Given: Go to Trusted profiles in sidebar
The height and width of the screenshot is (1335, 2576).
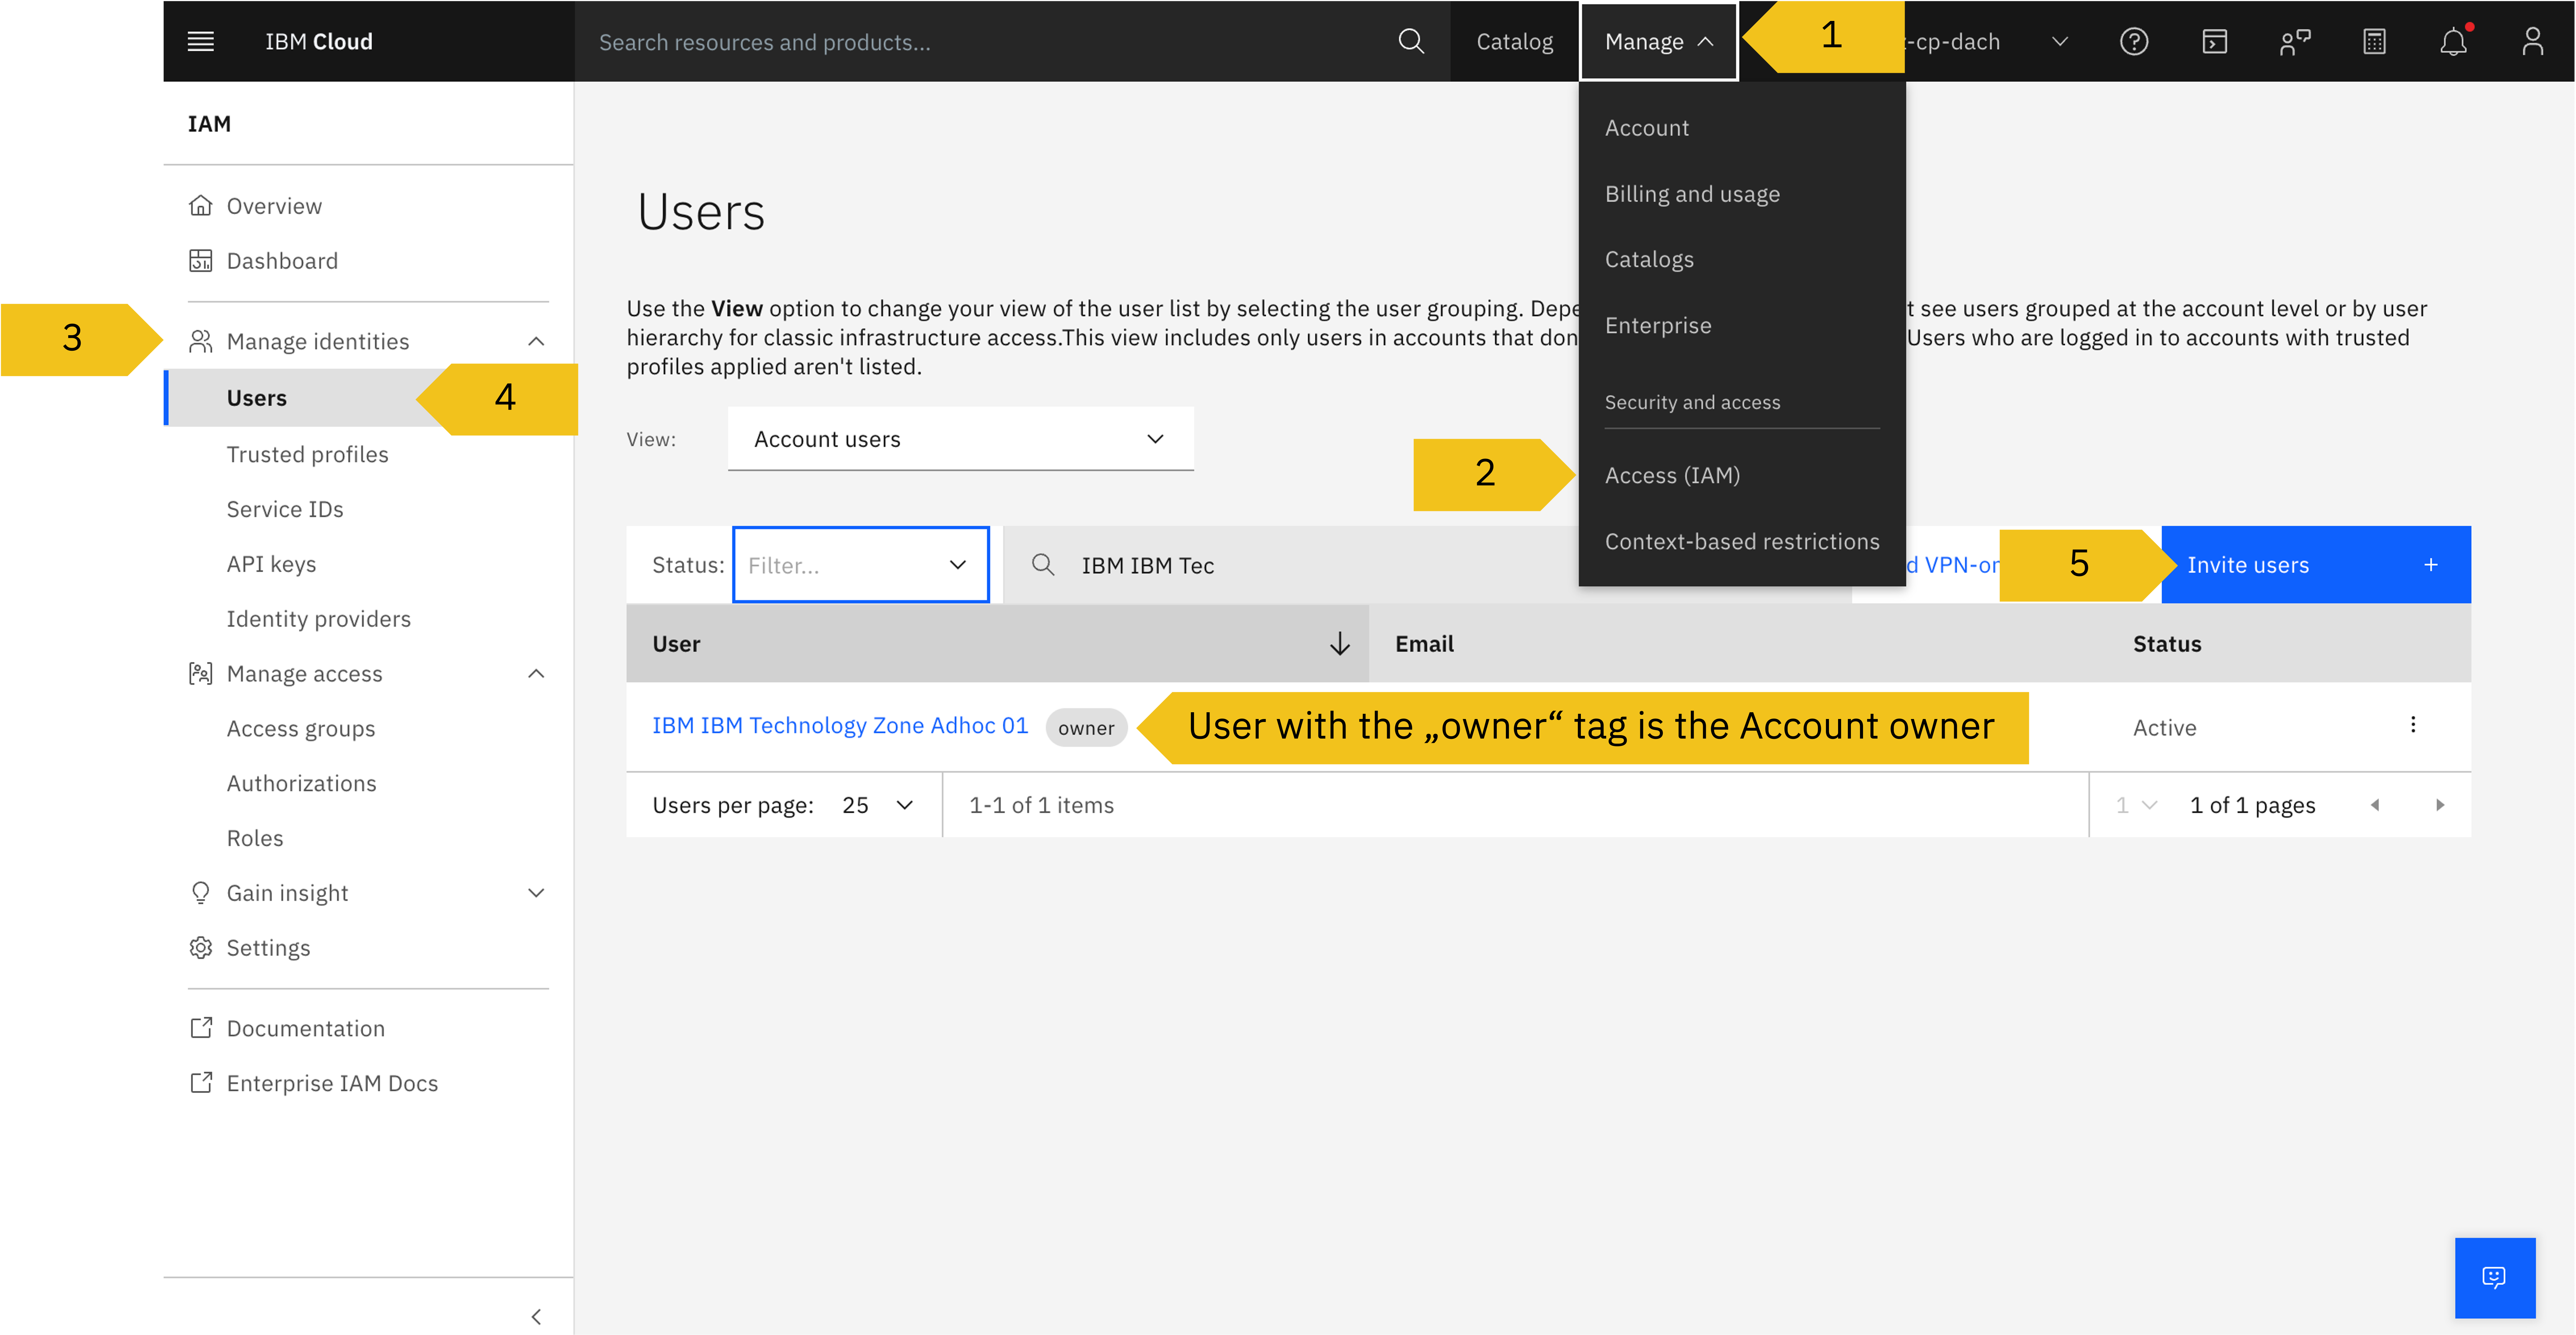Looking at the screenshot, I should [x=307, y=454].
